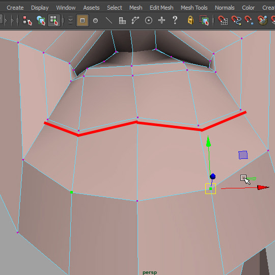The height and width of the screenshot is (275, 275).
Task: Toggle the line components mask icon
Action: click(109, 20)
